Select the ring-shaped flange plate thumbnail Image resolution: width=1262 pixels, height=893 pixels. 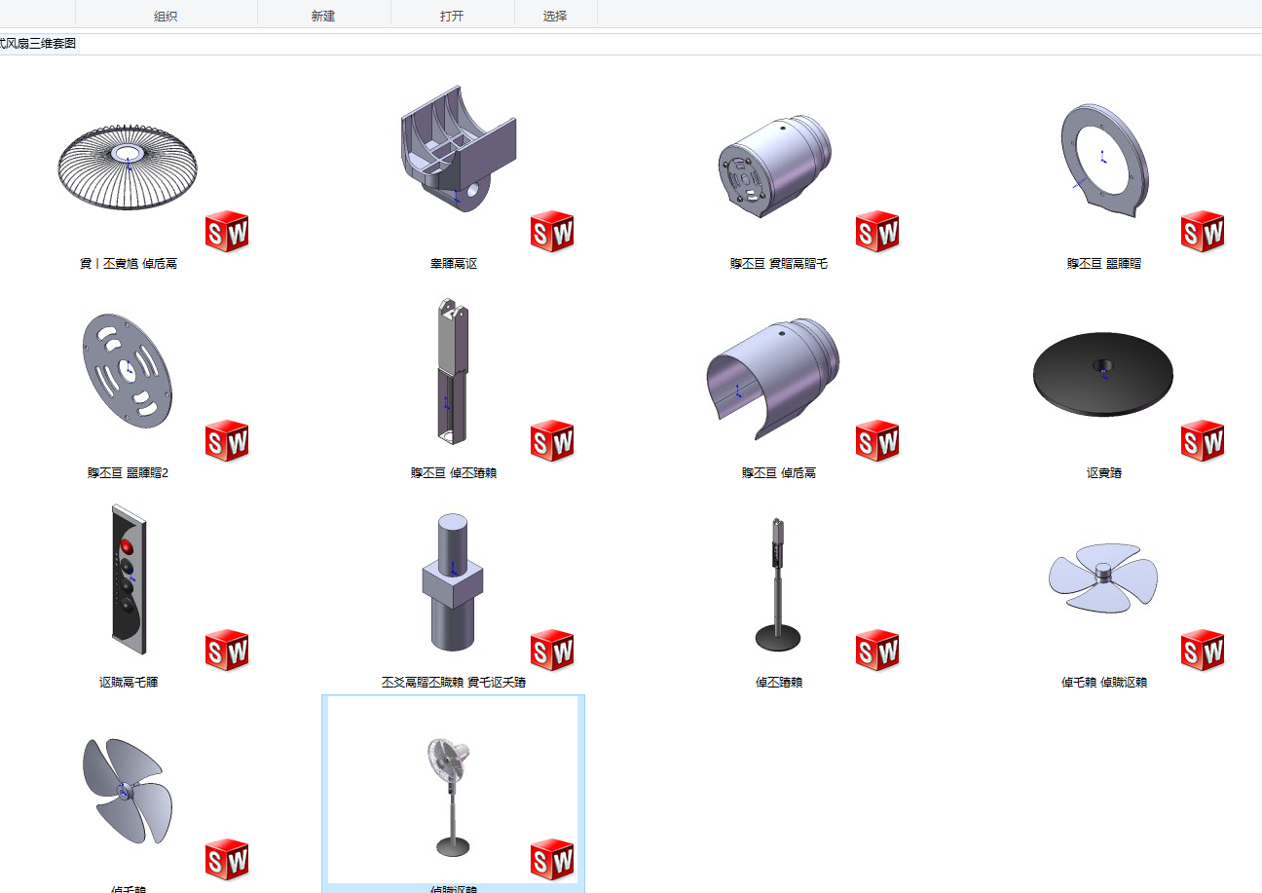1103,162
